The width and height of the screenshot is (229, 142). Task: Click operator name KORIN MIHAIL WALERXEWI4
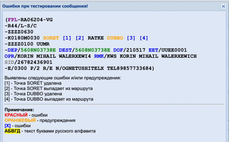54,56
